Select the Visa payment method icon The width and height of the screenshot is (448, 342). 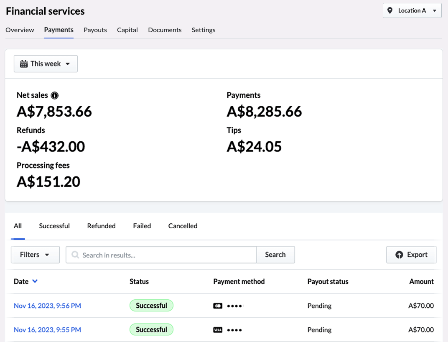pyautogui.click(x=218, y=329)
